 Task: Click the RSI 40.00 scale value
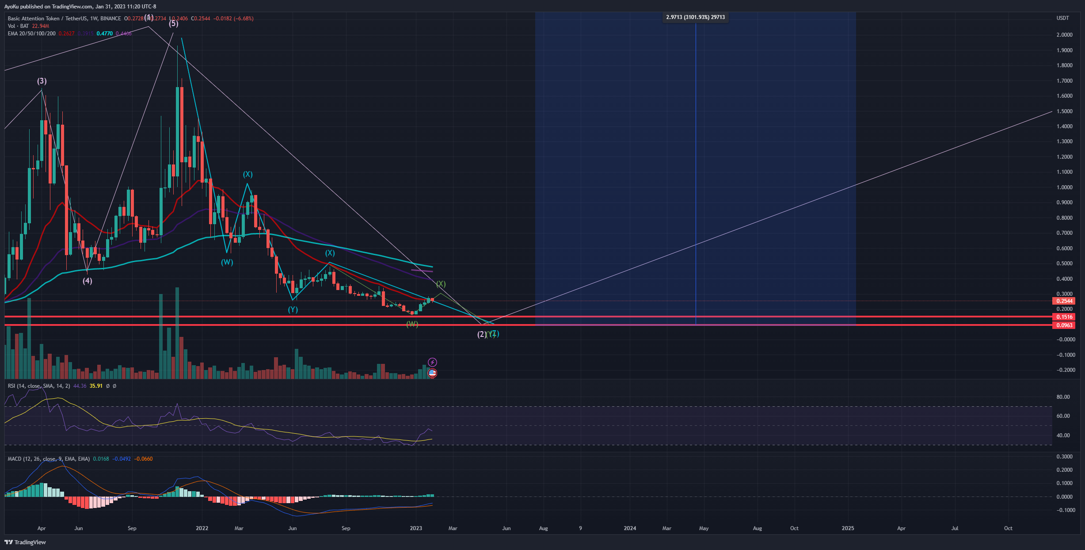[1063, 435]
